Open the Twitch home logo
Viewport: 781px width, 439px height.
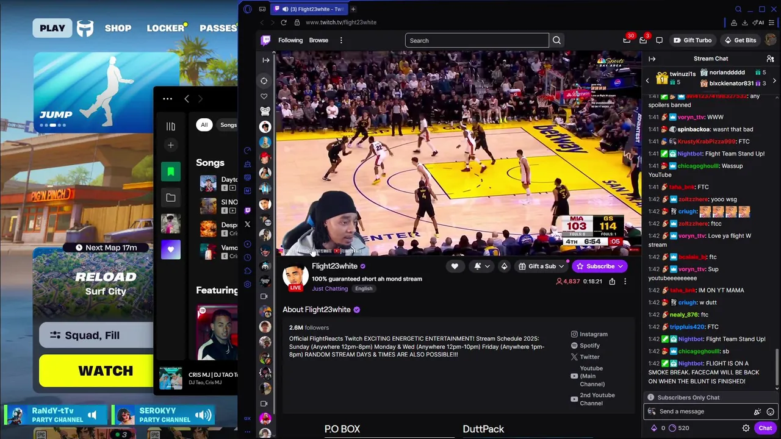click(265, 40)
